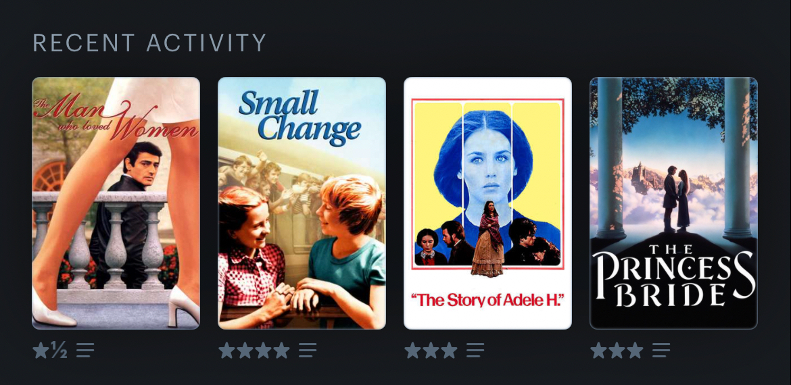Open The Princess Bride poster

click(x=673, y=203)
